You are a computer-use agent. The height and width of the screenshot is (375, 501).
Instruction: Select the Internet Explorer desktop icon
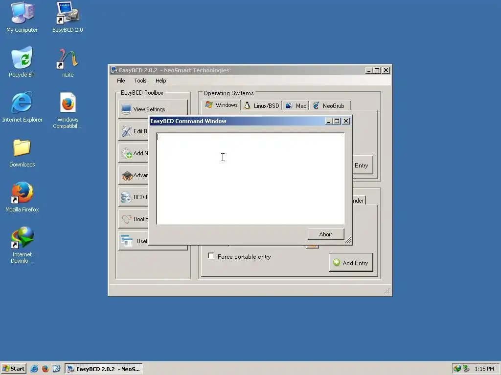point(22,107)
